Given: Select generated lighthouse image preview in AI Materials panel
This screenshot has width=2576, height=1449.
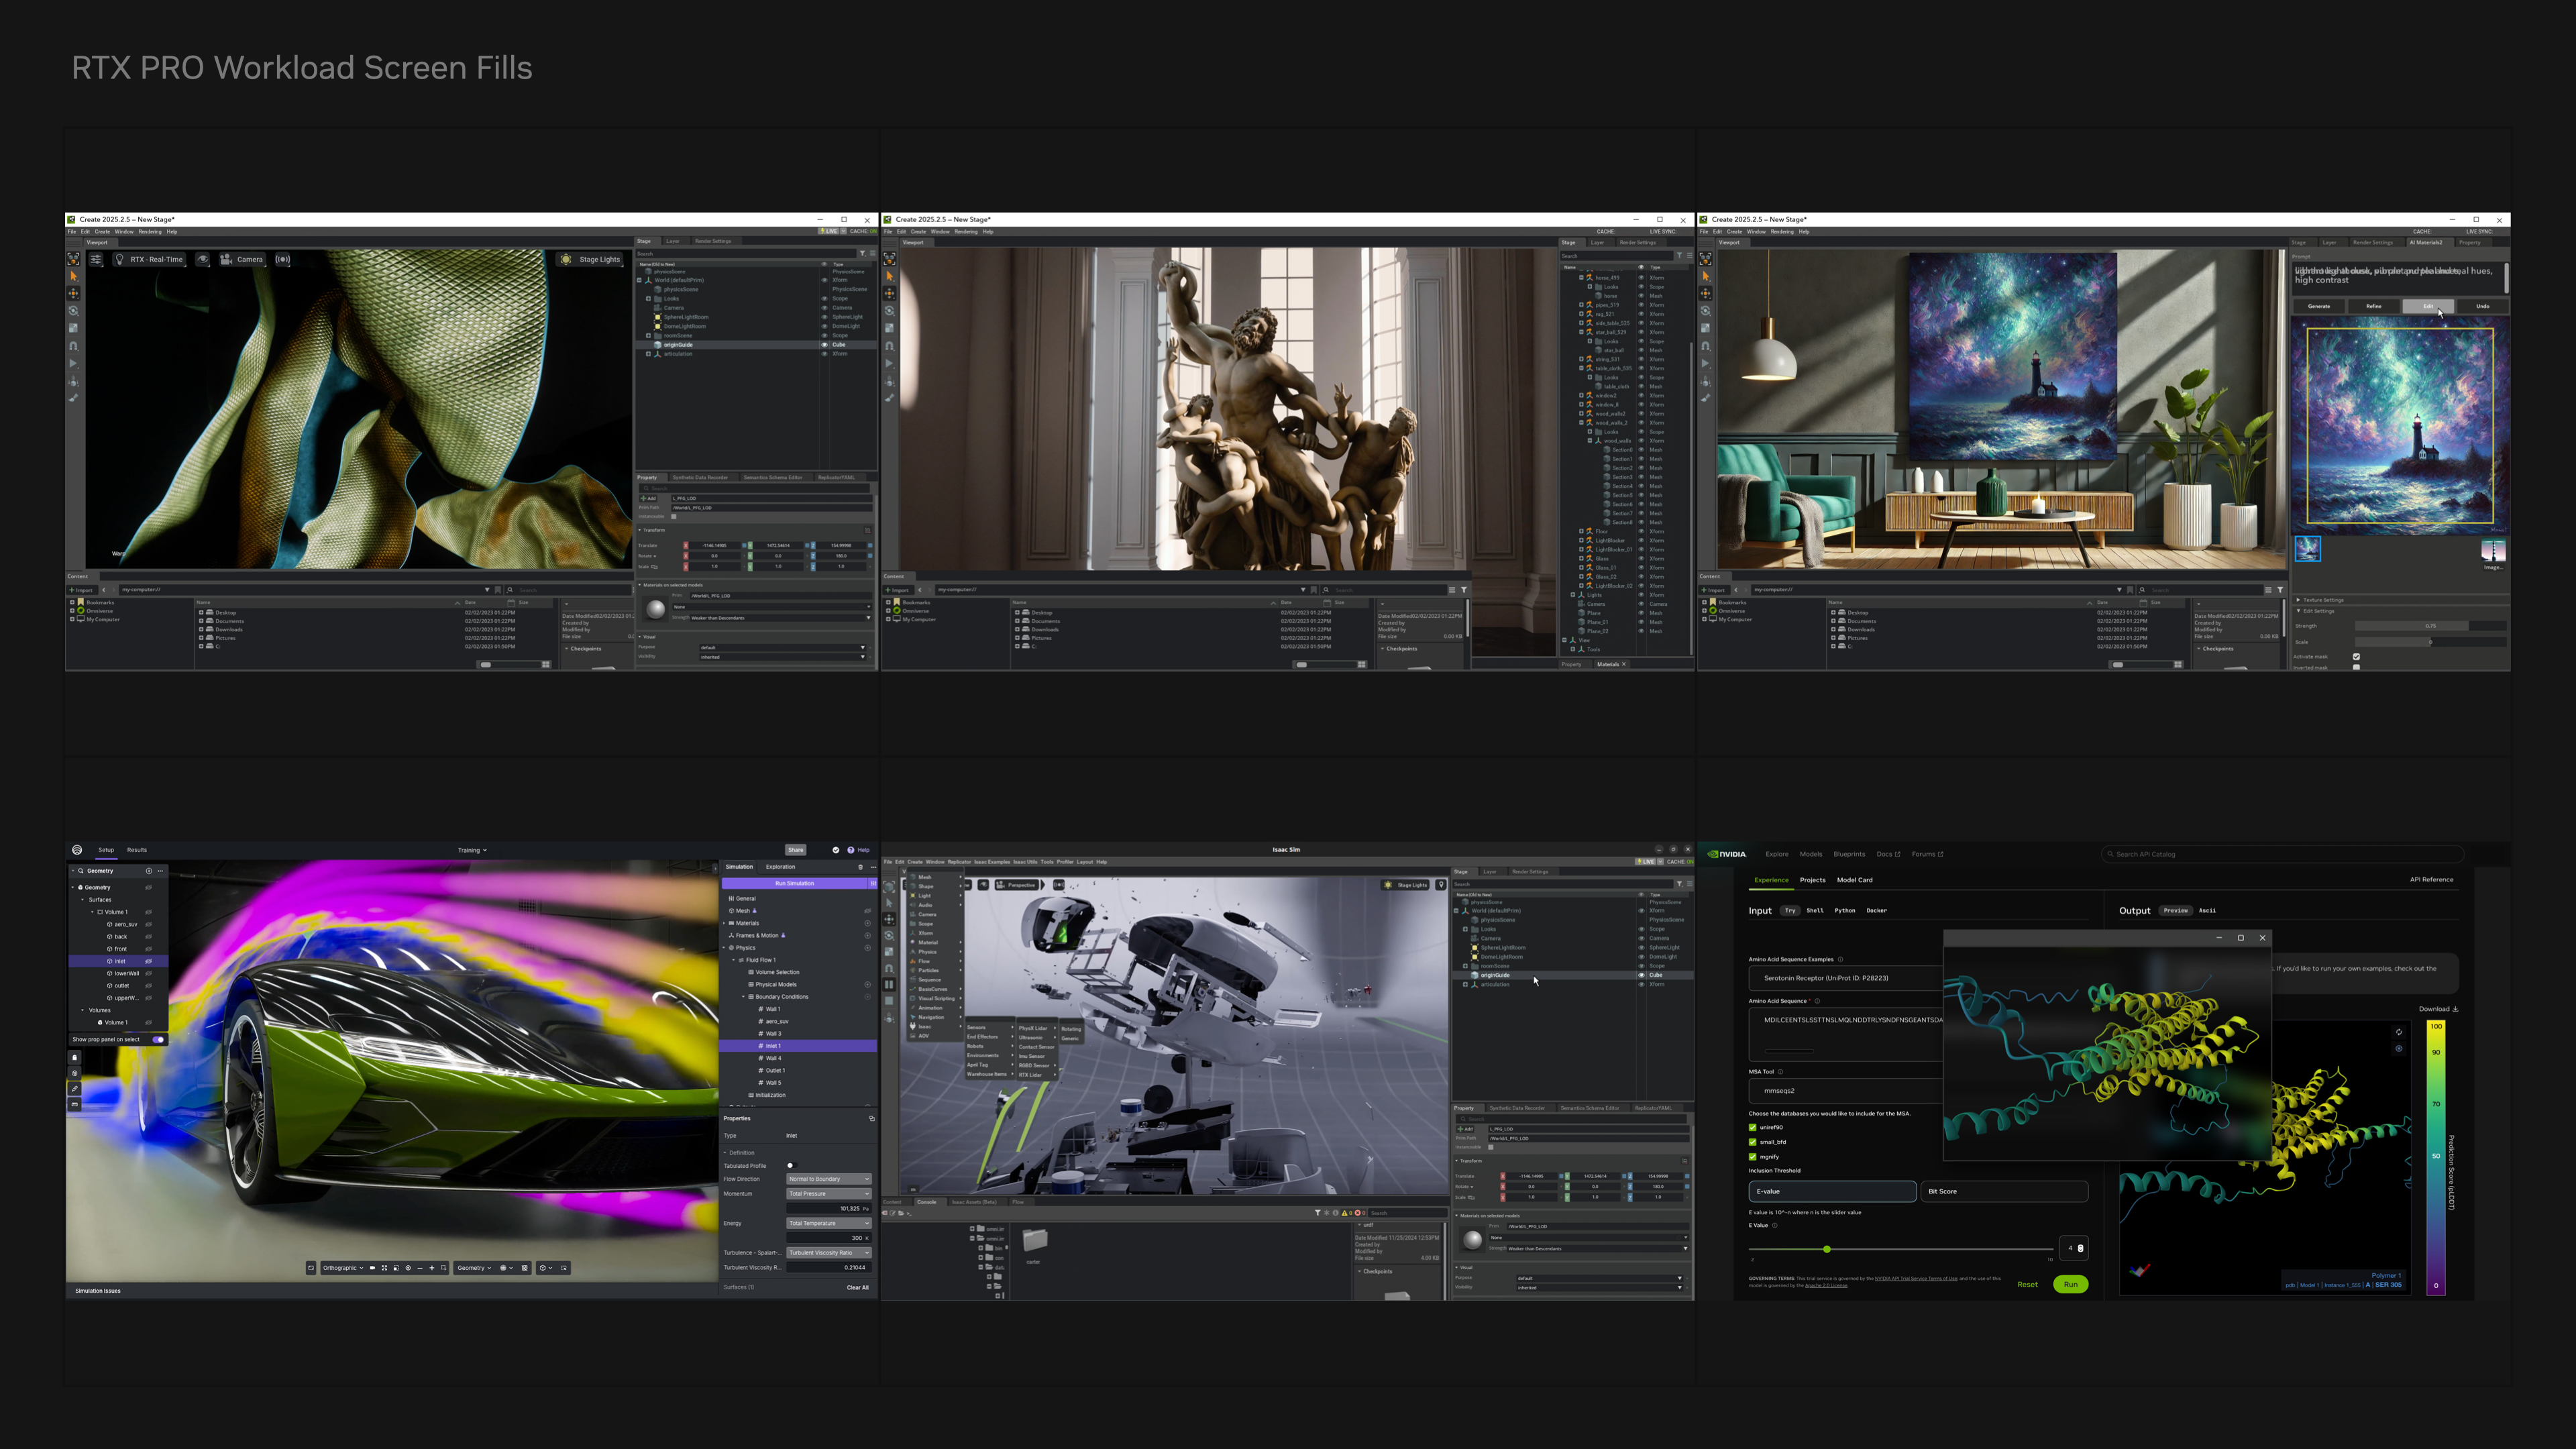Looking at the screenshot, I should 2400,426.
